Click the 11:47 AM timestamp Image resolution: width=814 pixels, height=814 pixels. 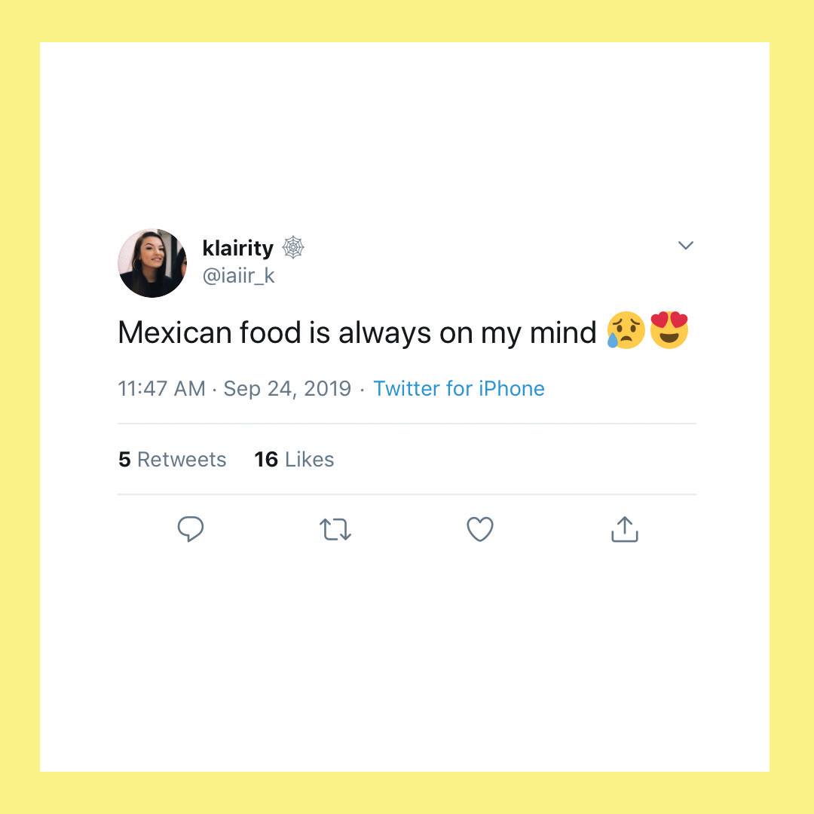click(x=161, y=388)
